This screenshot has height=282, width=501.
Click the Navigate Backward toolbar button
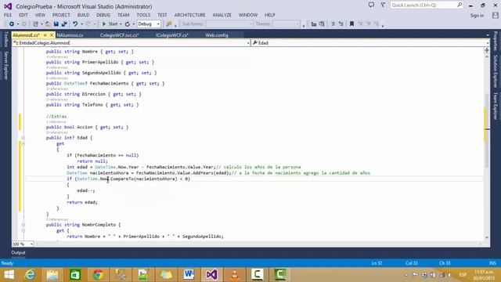[x=12, y=24]
